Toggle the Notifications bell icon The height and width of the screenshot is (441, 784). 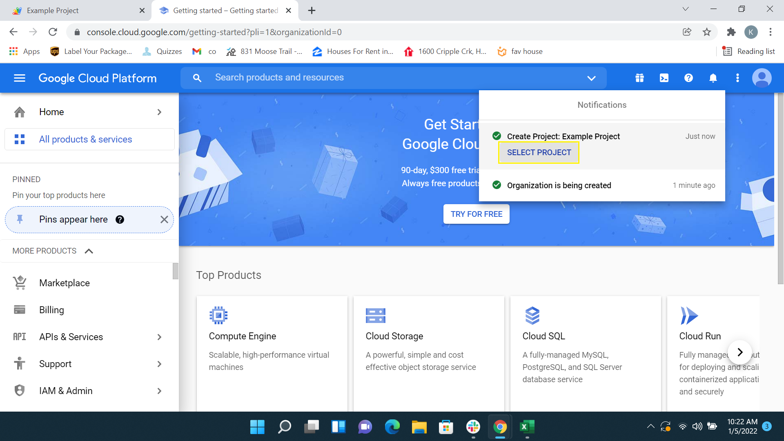point(713,78)
